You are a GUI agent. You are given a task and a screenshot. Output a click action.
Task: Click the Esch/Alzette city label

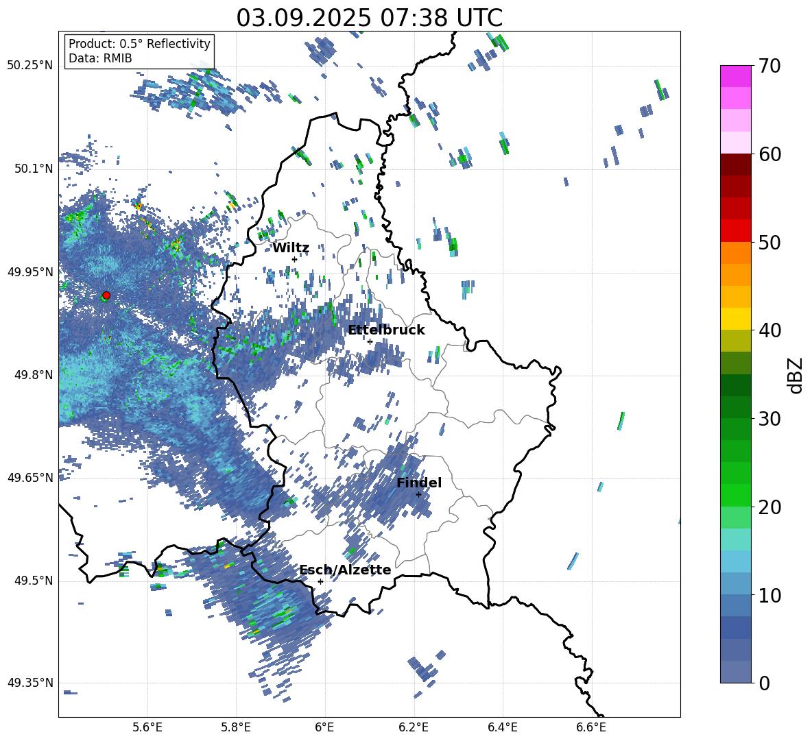pyautogui.click(x=345, y=570)
